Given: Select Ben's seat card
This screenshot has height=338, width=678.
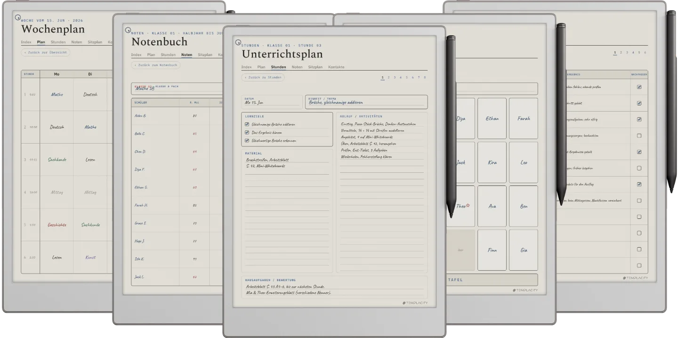Looking at the screenshot, I should 524,206.
